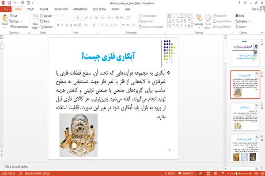Toggle Italic formatting
This screenshot has width=265, height=176.
coord(62,25)
